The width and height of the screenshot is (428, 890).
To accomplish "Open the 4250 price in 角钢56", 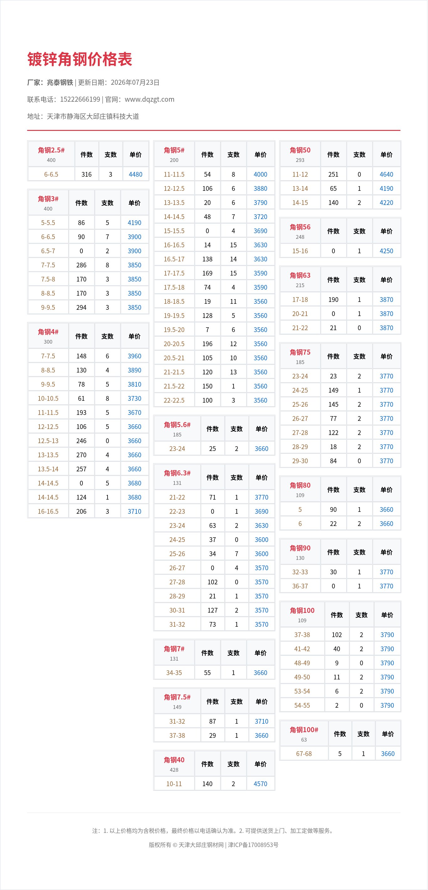I will tap(387, 251).
